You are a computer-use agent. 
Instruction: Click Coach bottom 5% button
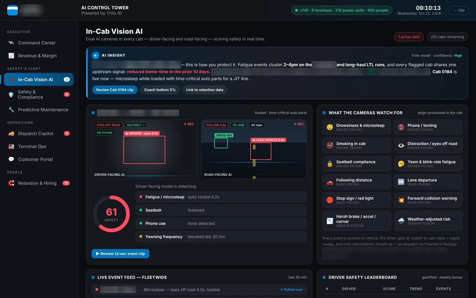[160, 90]
